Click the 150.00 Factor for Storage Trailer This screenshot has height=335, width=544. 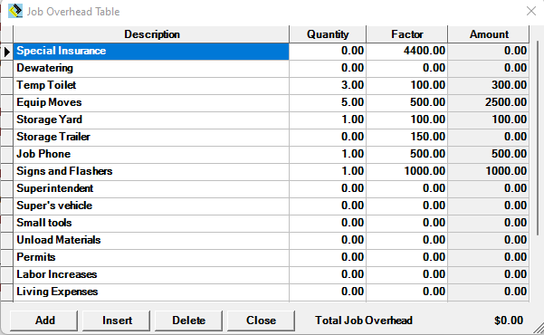(407, 137)
